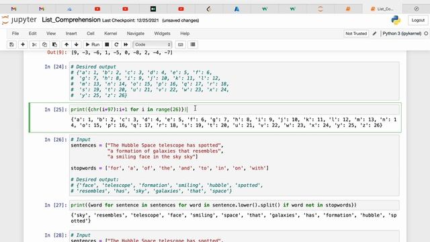Insert a new cell below with plus icon

click(x=23, y=44)
